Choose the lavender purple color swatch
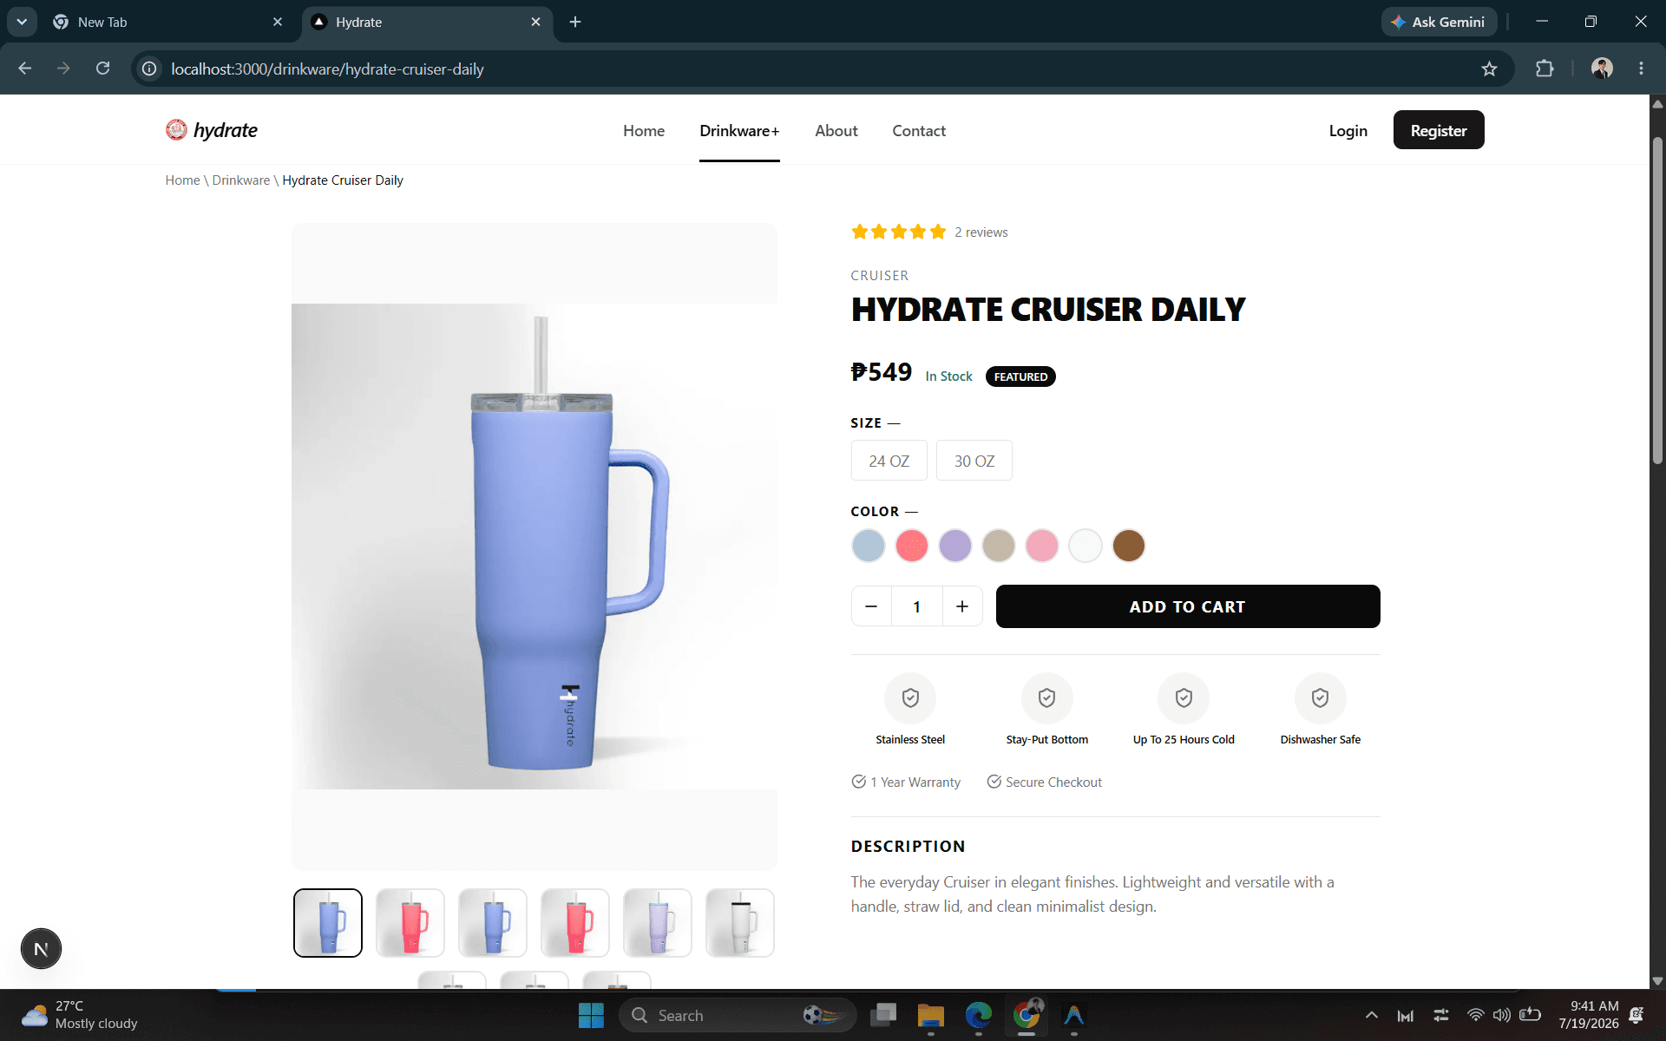Image resolution: width=1666 pixels, height=1041 pixels. click(955, 546)
